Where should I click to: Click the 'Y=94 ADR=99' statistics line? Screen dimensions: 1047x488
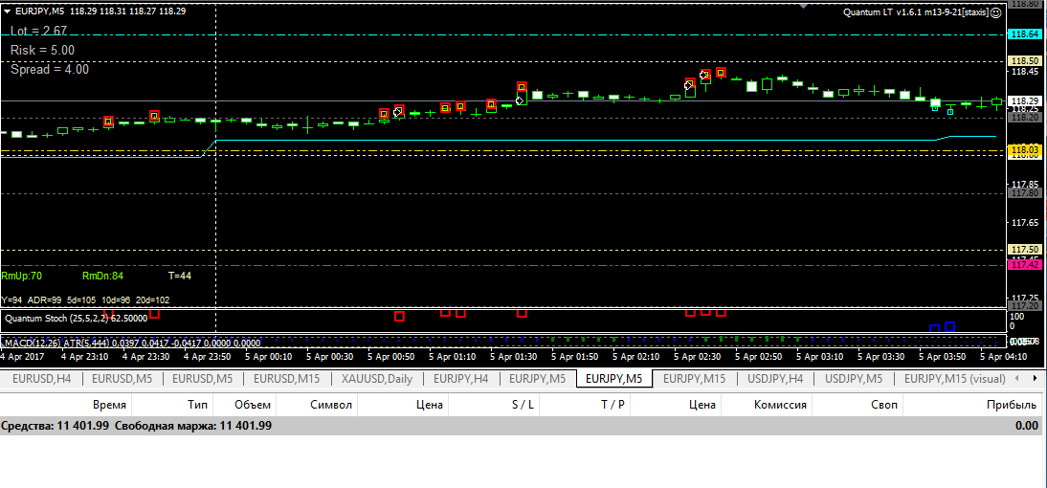(x=85, y=300)
